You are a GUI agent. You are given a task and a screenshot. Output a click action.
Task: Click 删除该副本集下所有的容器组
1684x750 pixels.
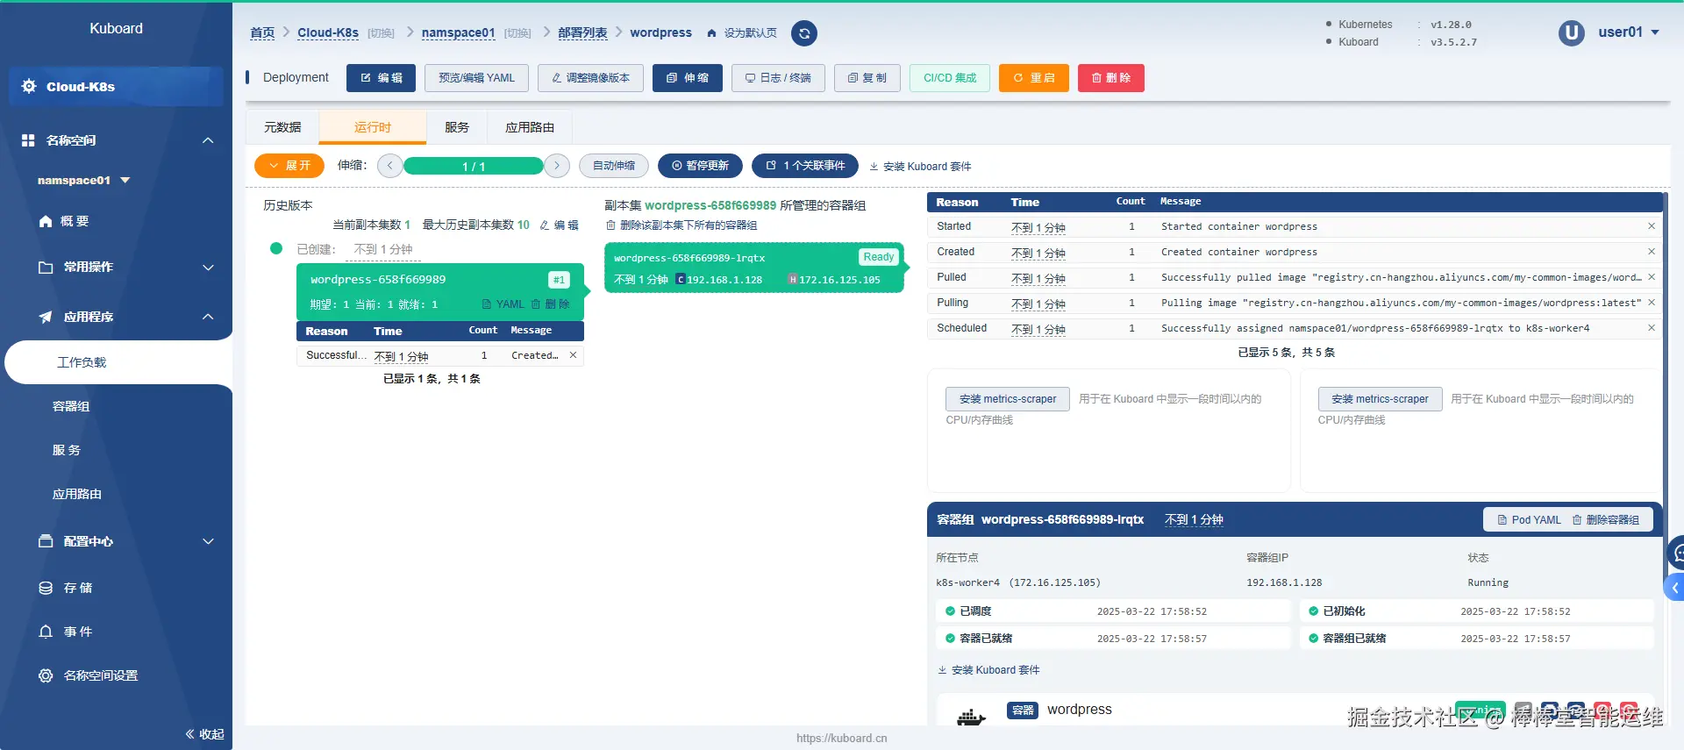tap(681, 225)
